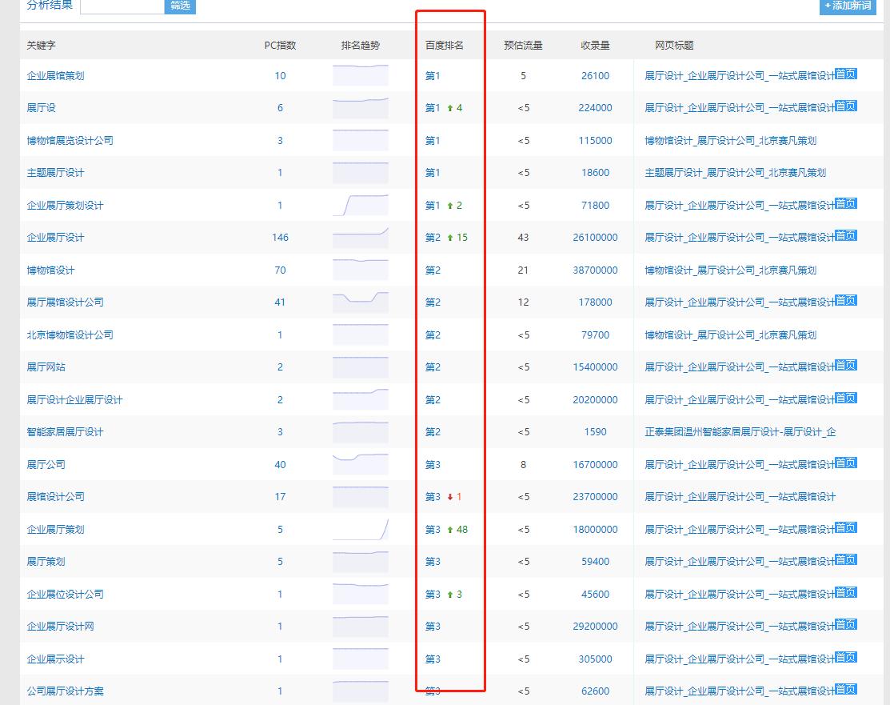Sort by the 预估流量 column header
The width and height of the screenshot is (890, 705).
523,46
